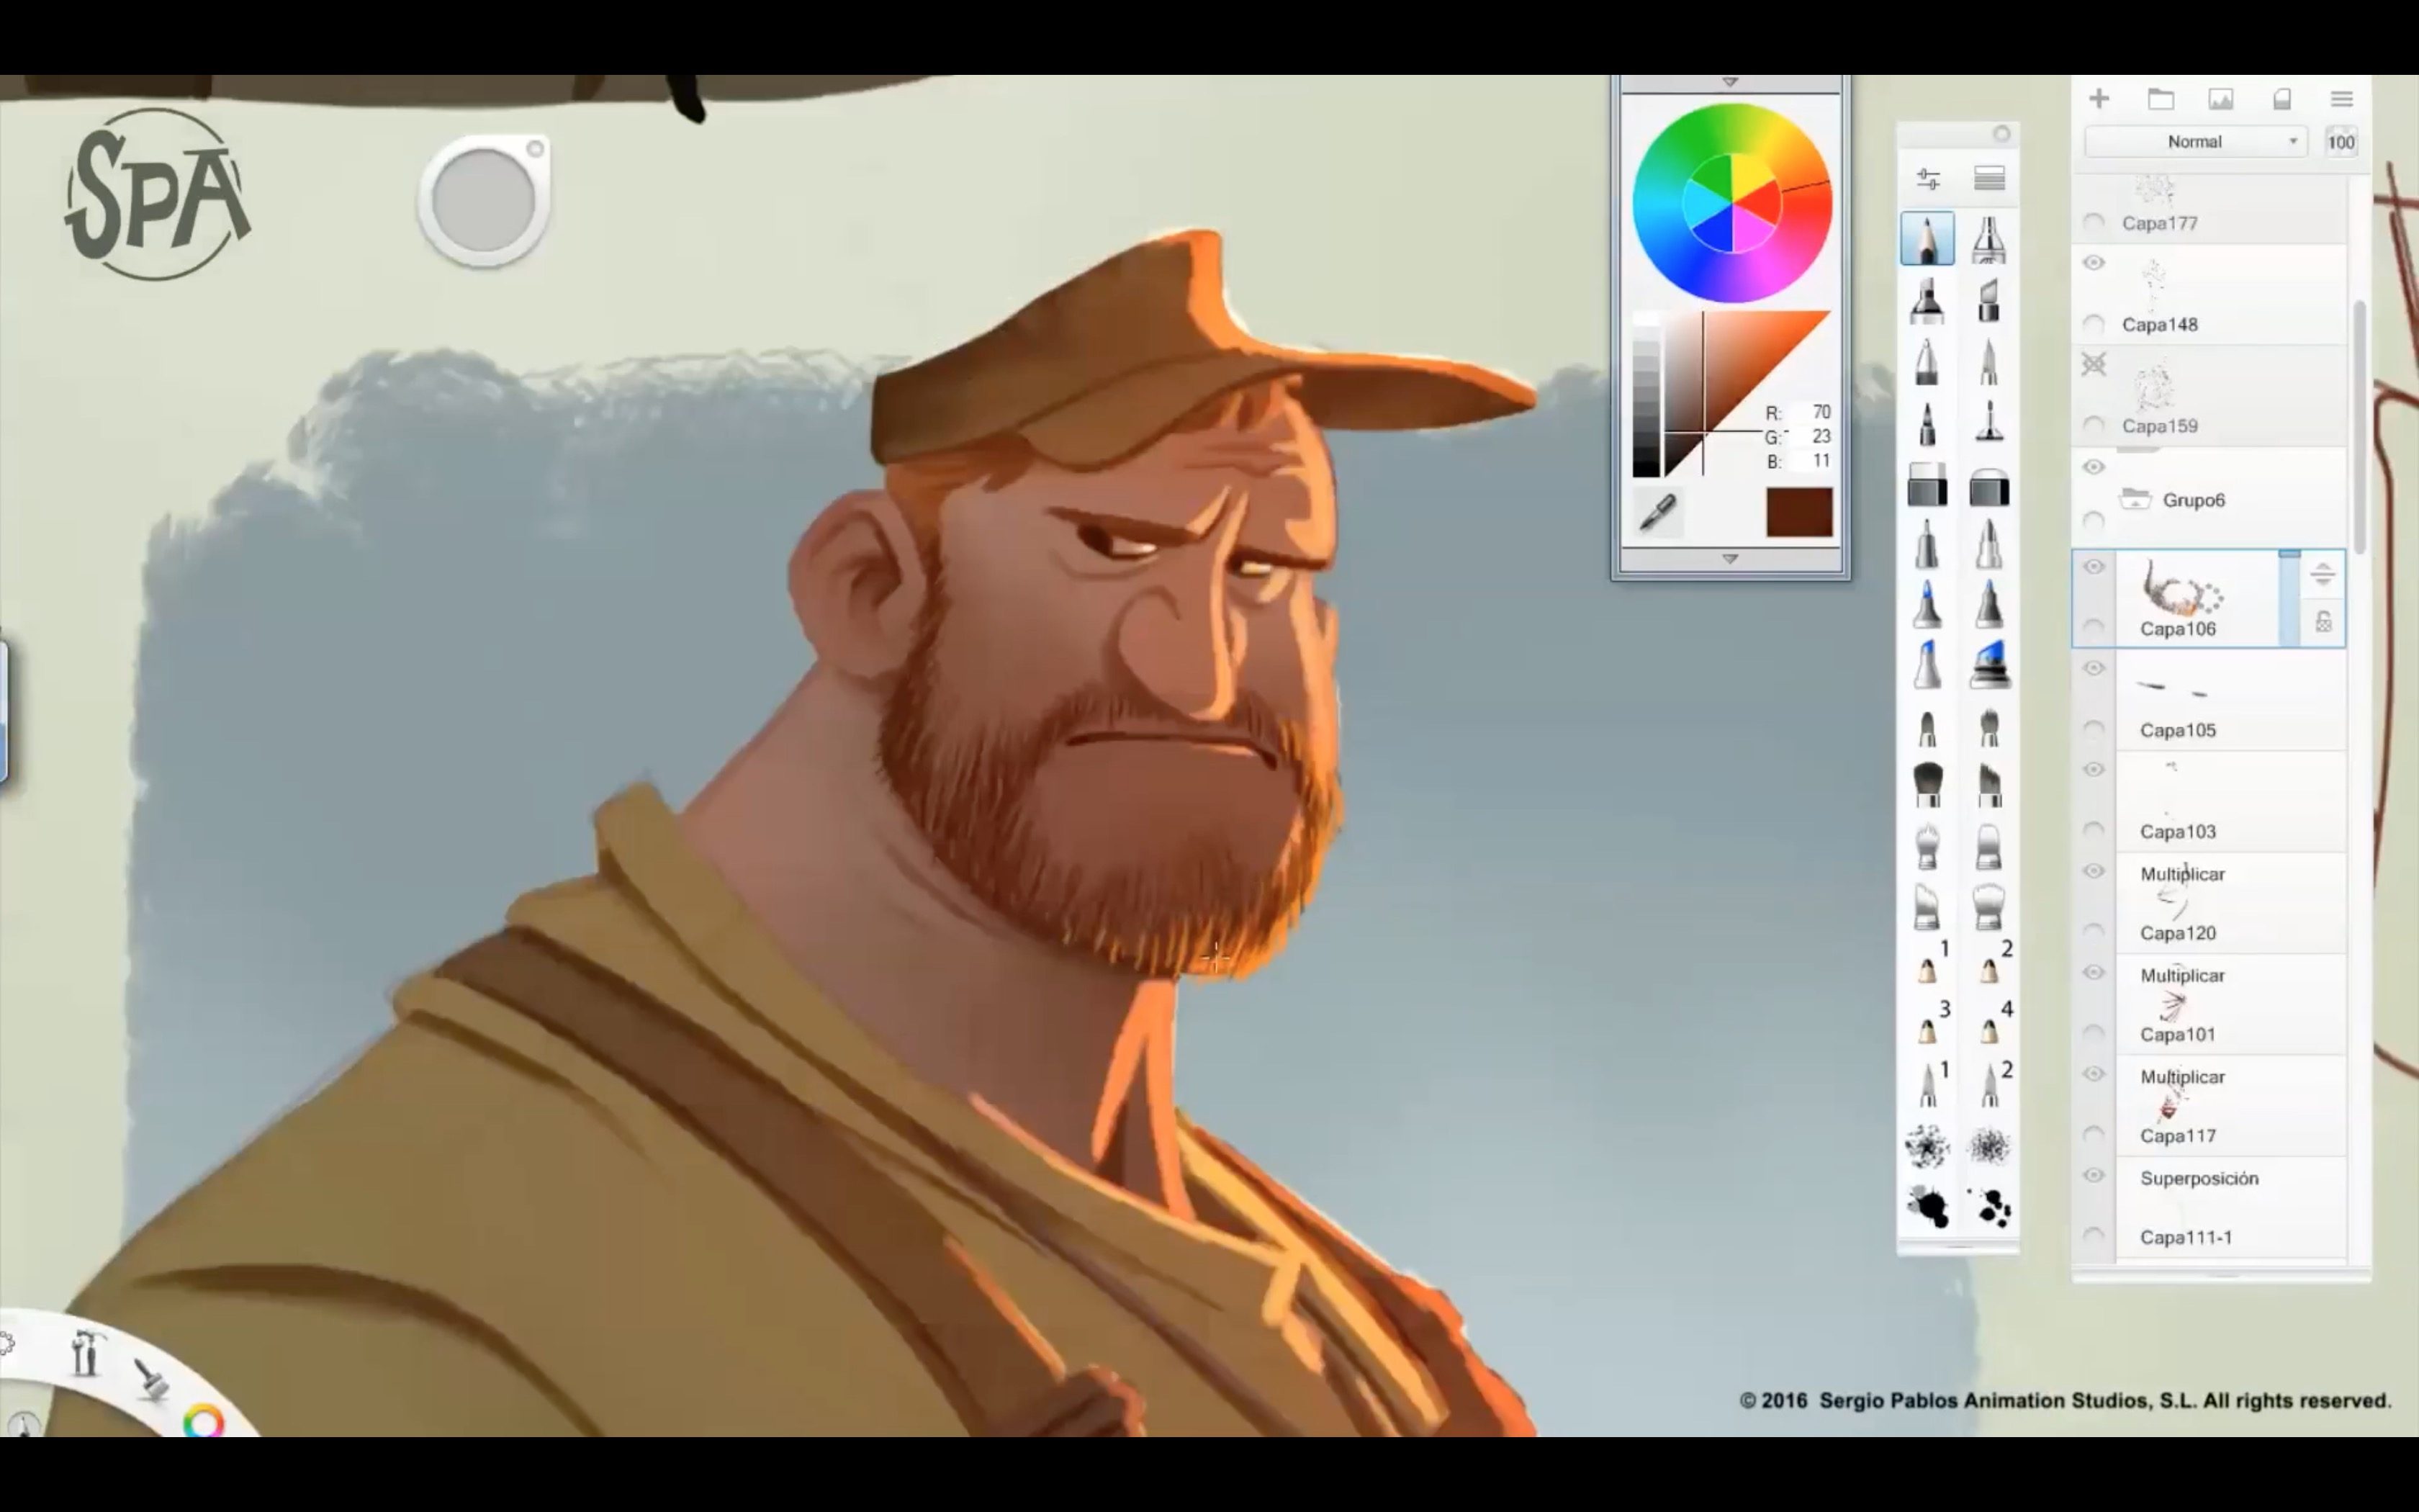Screen dimensions: 2419x1512
Task: Toggle visibility of Capa105 layer
Action: pyautogui.click(x=2094, y=668)
